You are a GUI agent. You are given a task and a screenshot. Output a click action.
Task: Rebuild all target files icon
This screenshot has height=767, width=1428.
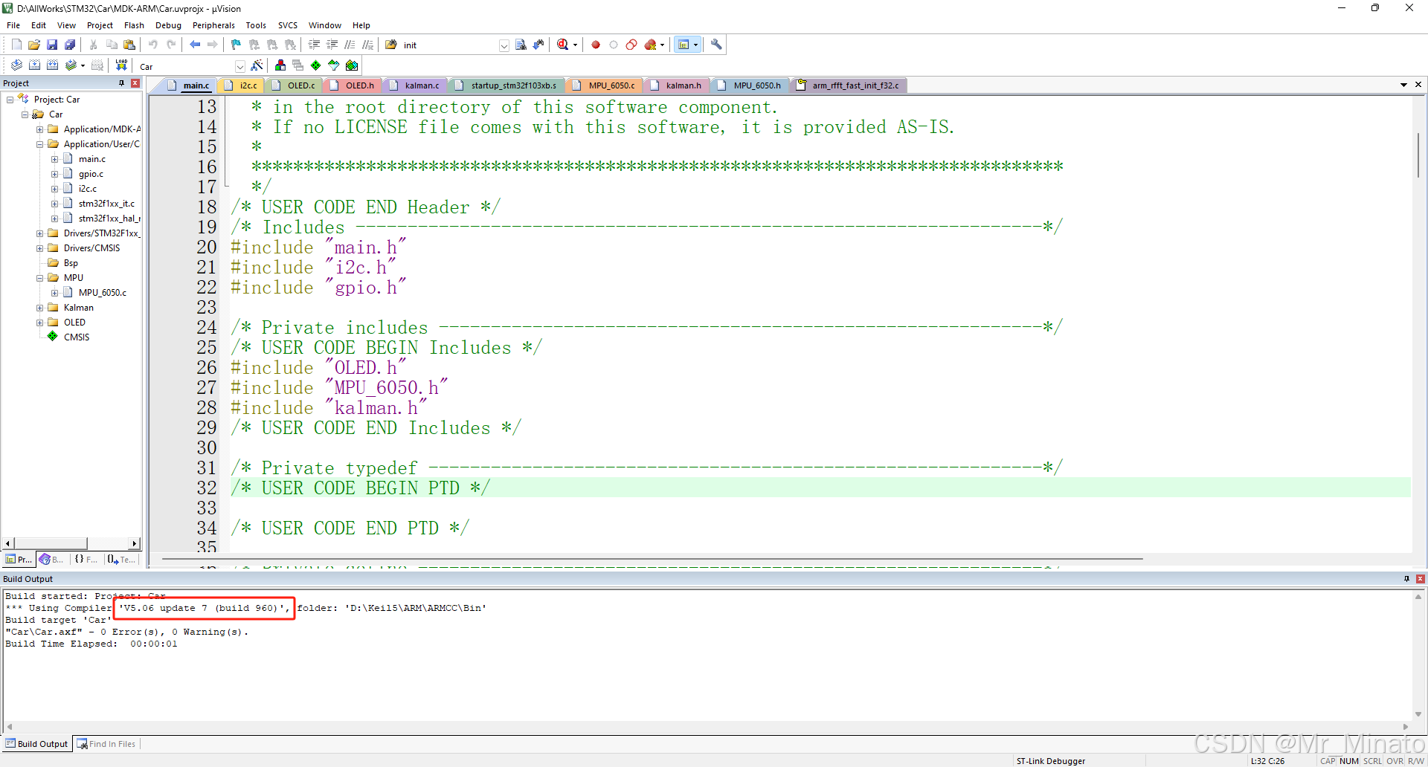pyautogui.click(x=52, y=65)
